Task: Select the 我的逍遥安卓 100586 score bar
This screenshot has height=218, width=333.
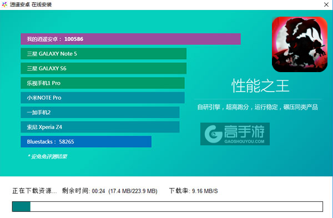Action: [x=130, y=39]
